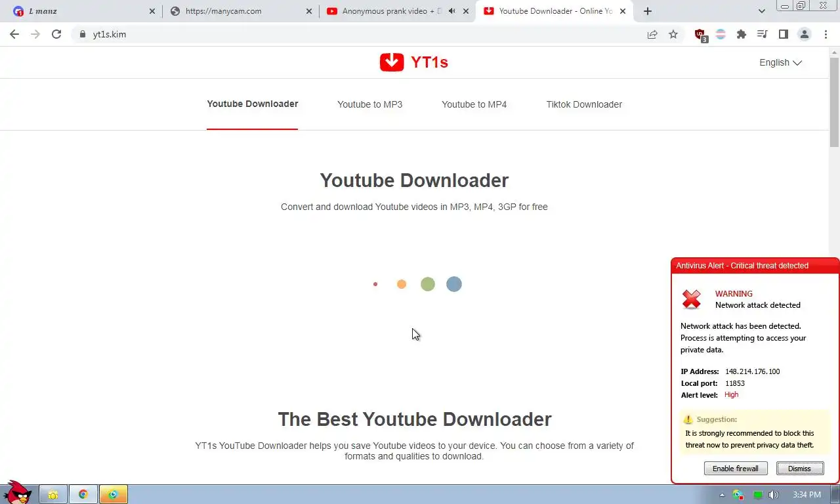Open the striped pink-blue extension icon

[x=721, y=34]
